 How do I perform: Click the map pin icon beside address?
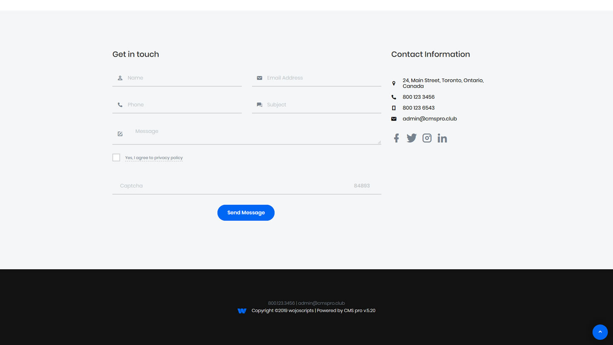[394, 83]
